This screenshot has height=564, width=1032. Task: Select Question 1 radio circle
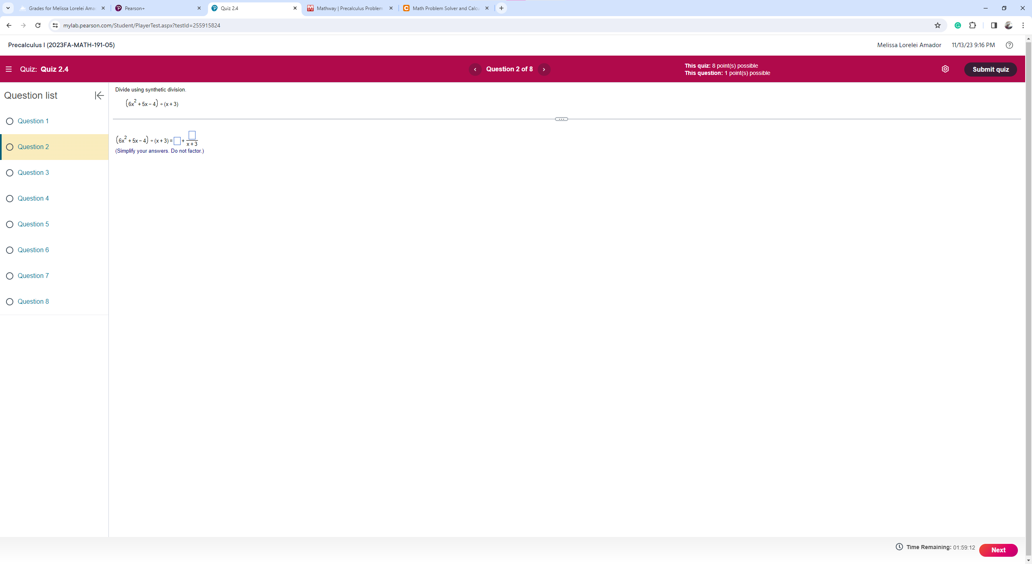click(x=10, y=121)
